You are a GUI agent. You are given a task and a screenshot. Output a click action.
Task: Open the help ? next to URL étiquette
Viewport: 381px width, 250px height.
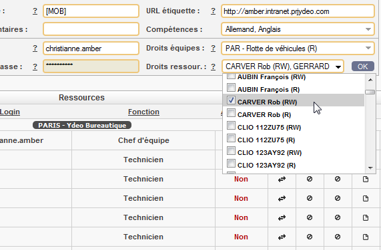[213, 11]
